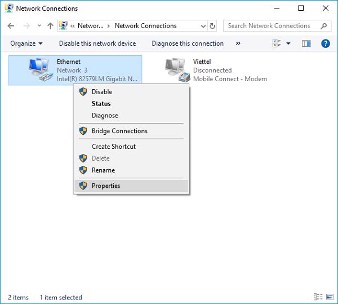338x304 pixels.
Task: Switch to details view in status bar
Action: point(318,297)
